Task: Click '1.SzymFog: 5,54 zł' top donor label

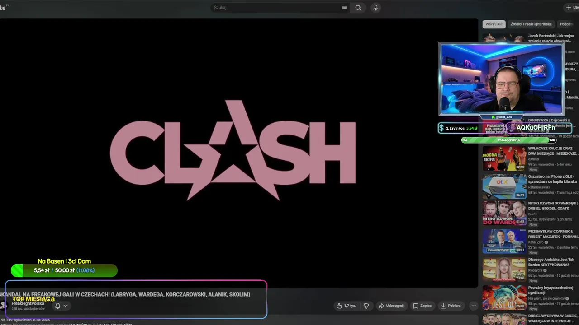Action: point(461,128)
